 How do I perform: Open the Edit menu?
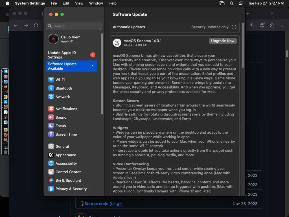66,3
